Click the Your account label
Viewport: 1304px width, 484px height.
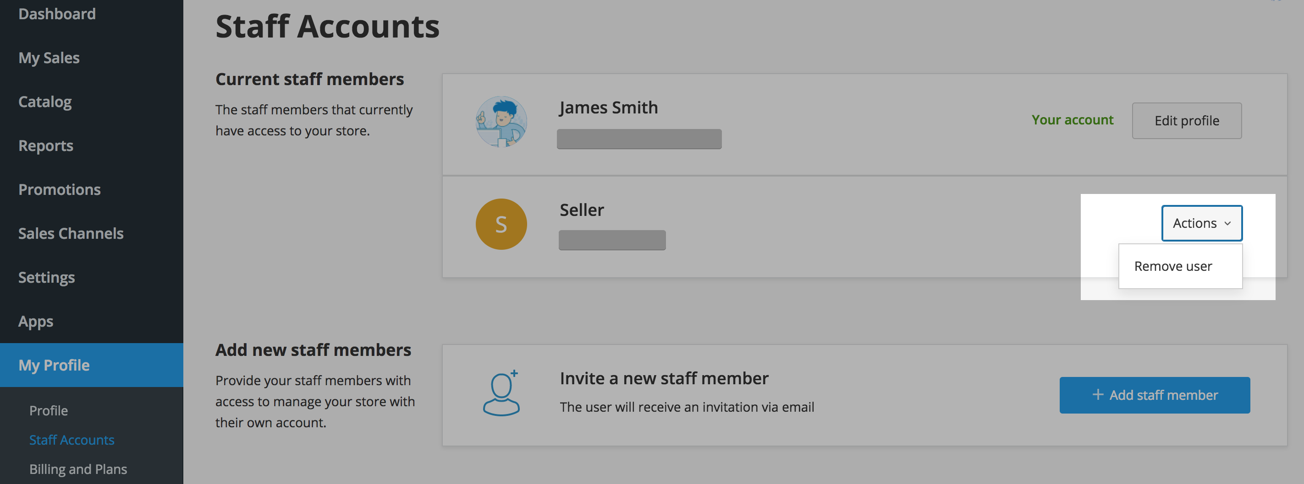(1072, 120)
